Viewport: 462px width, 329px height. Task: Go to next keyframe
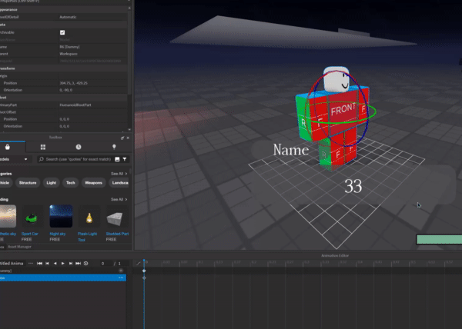point(70,264)
